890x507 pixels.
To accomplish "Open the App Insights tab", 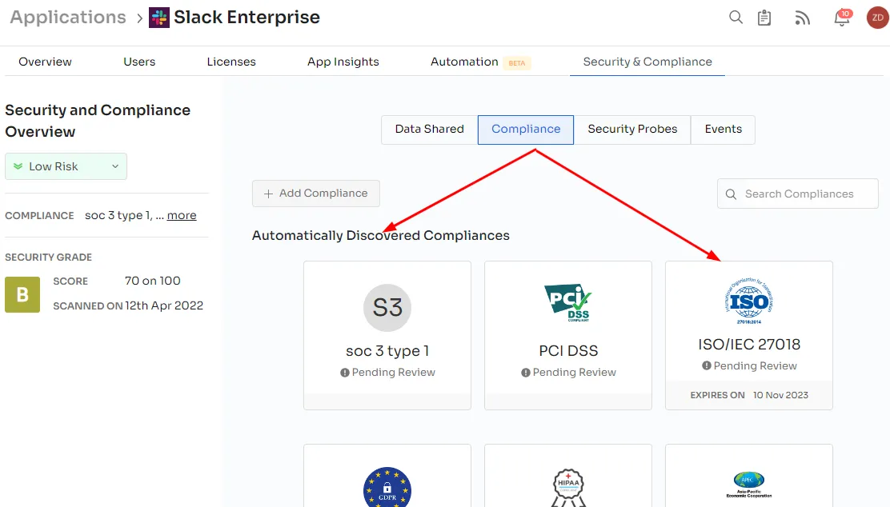I will pos(343,62).
